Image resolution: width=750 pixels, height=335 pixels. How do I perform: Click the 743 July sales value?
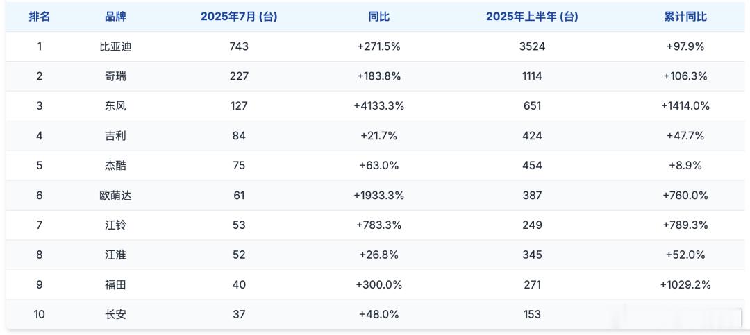point(239,46)
